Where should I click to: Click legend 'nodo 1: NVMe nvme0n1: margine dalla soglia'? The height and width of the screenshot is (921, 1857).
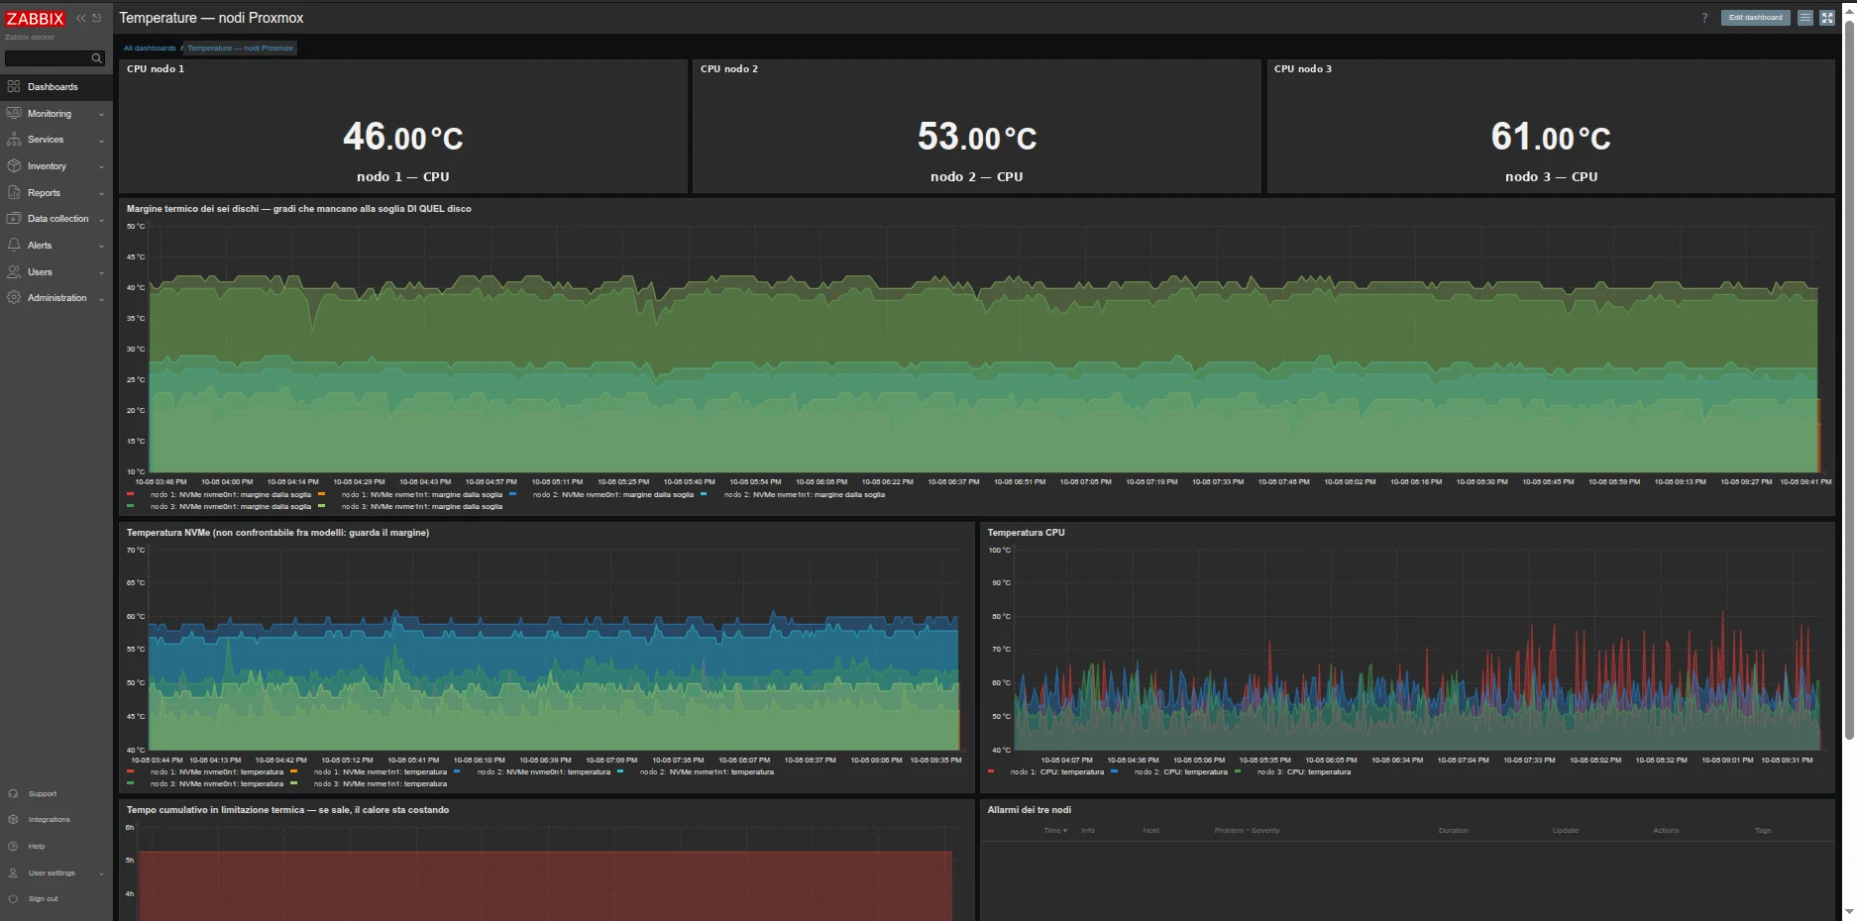[231, 495]
